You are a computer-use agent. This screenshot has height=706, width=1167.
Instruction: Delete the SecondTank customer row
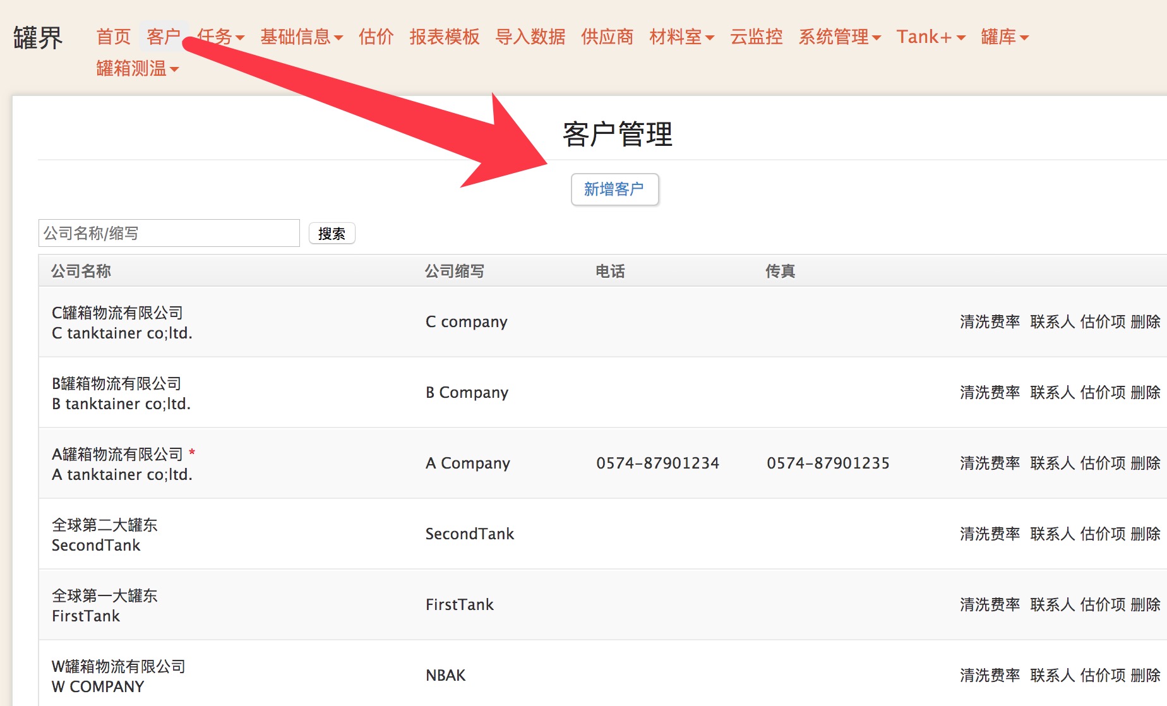[1145, 534]
